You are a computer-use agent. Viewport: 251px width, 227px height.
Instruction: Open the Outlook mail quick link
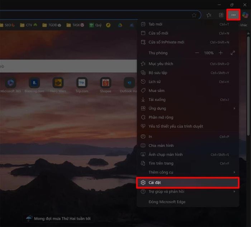(x=129, y=85)
